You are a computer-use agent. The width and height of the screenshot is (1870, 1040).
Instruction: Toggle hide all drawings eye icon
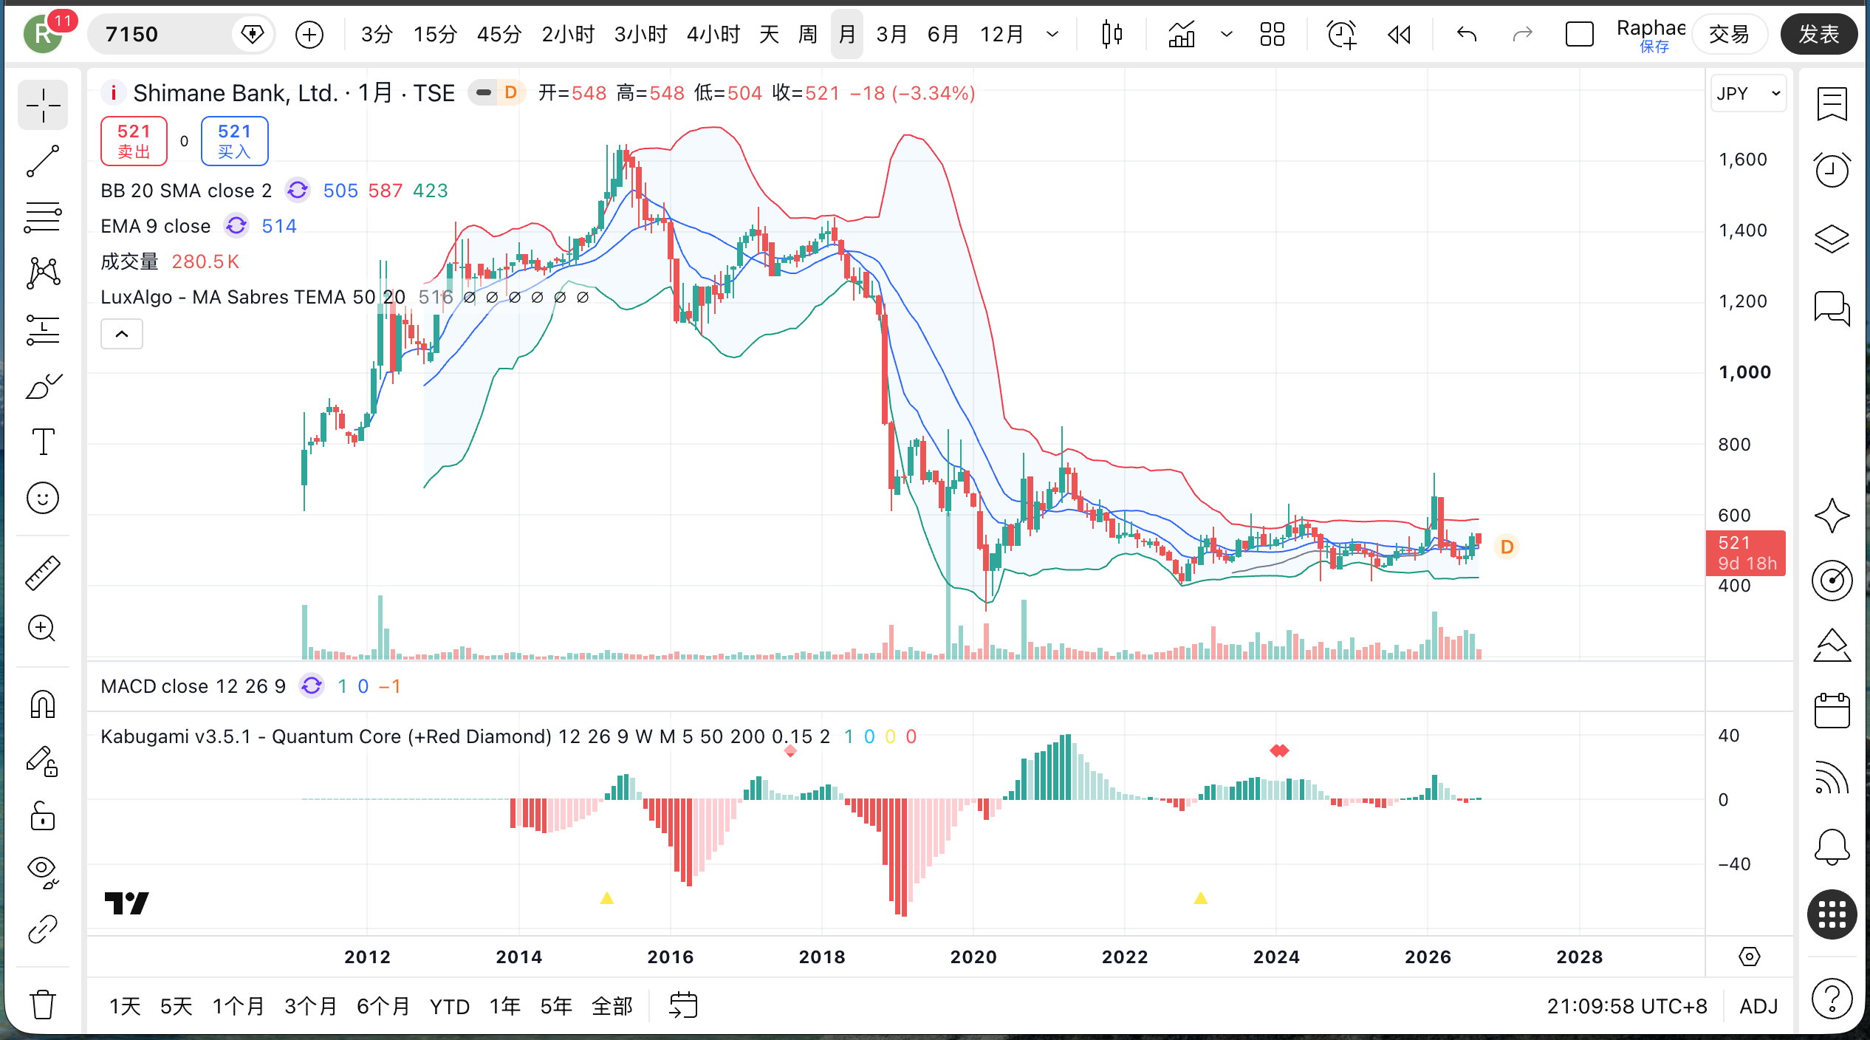point(43,872)
